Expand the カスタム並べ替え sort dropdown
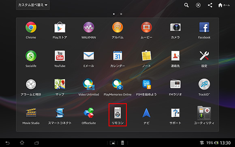This screenshot has width=235, height=147. pyautogui.click(x=33, y=5)
